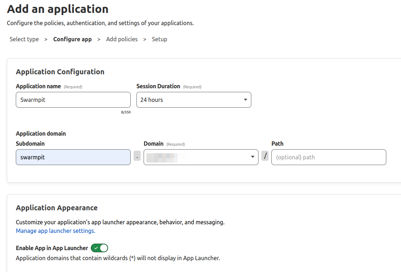The height and width of the screenshot is (272, 401).
Task: Open the Setup breadcrumb step
Action: 159,39
